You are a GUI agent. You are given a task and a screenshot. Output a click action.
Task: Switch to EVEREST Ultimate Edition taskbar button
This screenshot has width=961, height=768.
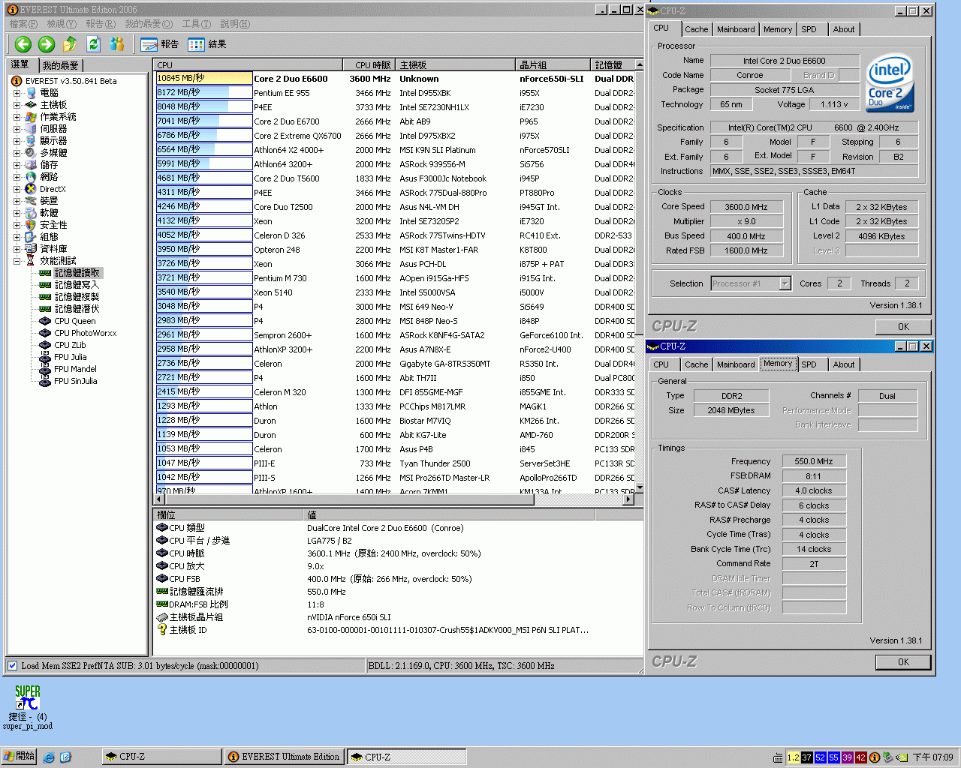(x=285, y=757)
